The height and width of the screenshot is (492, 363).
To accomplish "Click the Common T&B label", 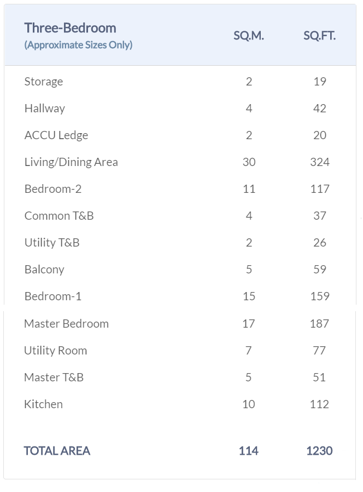I will [x=59, y=216].
